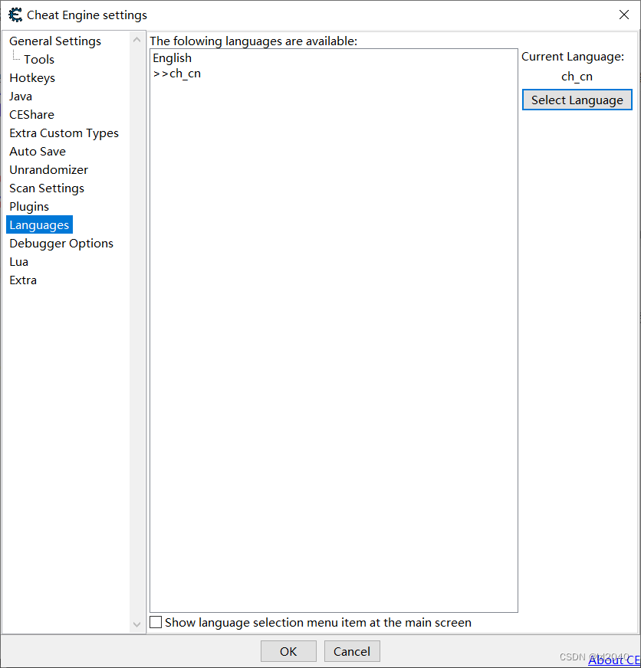Open the General Settings page
The height and width of the screenshot is (668, 641).
pos(55,41)
